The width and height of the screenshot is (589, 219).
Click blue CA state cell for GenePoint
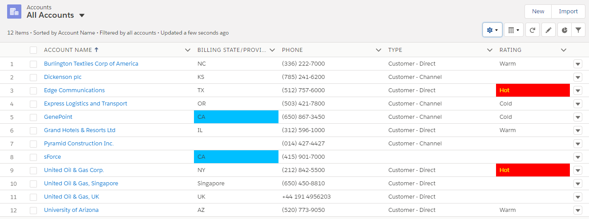pyautogui.click(x=236, y=117)
